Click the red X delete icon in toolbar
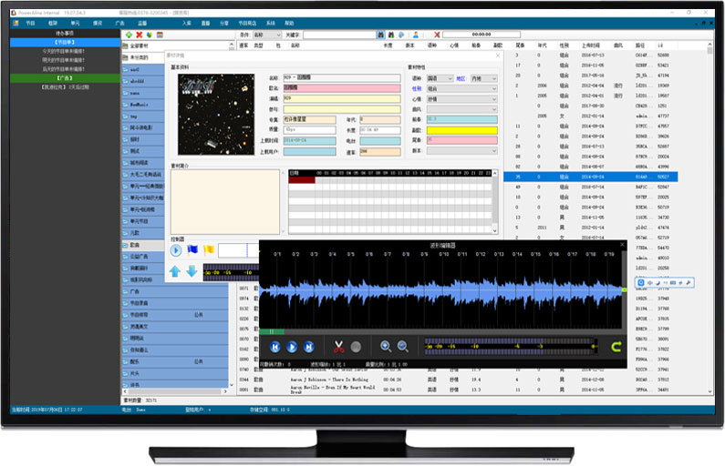This screenshot has height=466, width=725. click(139, 34)
